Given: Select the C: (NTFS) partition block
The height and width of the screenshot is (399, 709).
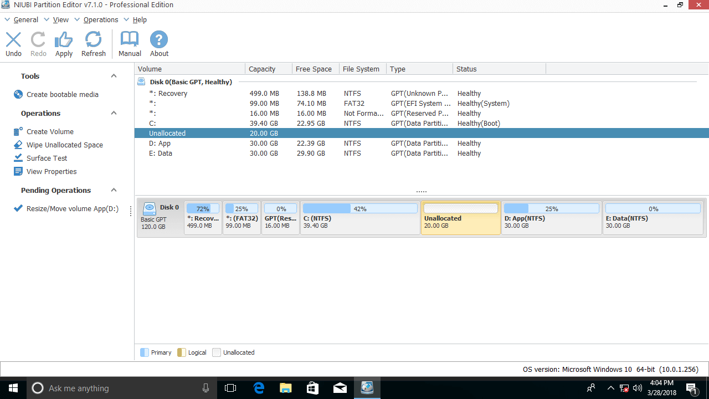Looking at the screenshot, I should 360,218.
